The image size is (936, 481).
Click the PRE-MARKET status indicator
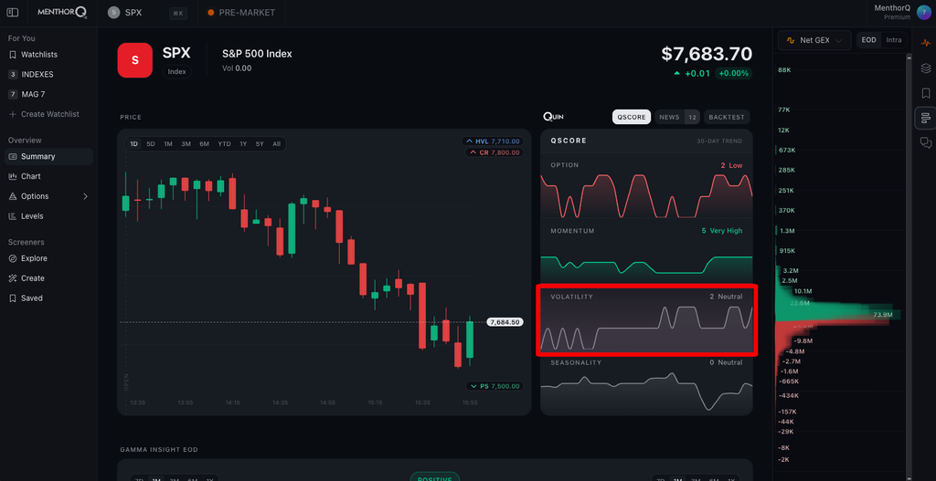pyautogui.click(x=241, y=13)
